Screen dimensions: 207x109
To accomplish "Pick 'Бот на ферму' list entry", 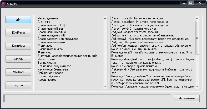I will (x=47, y=63).
